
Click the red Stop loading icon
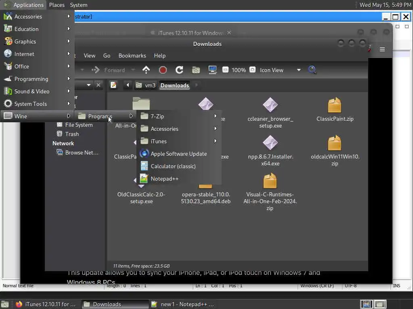(x=163, y=70)
